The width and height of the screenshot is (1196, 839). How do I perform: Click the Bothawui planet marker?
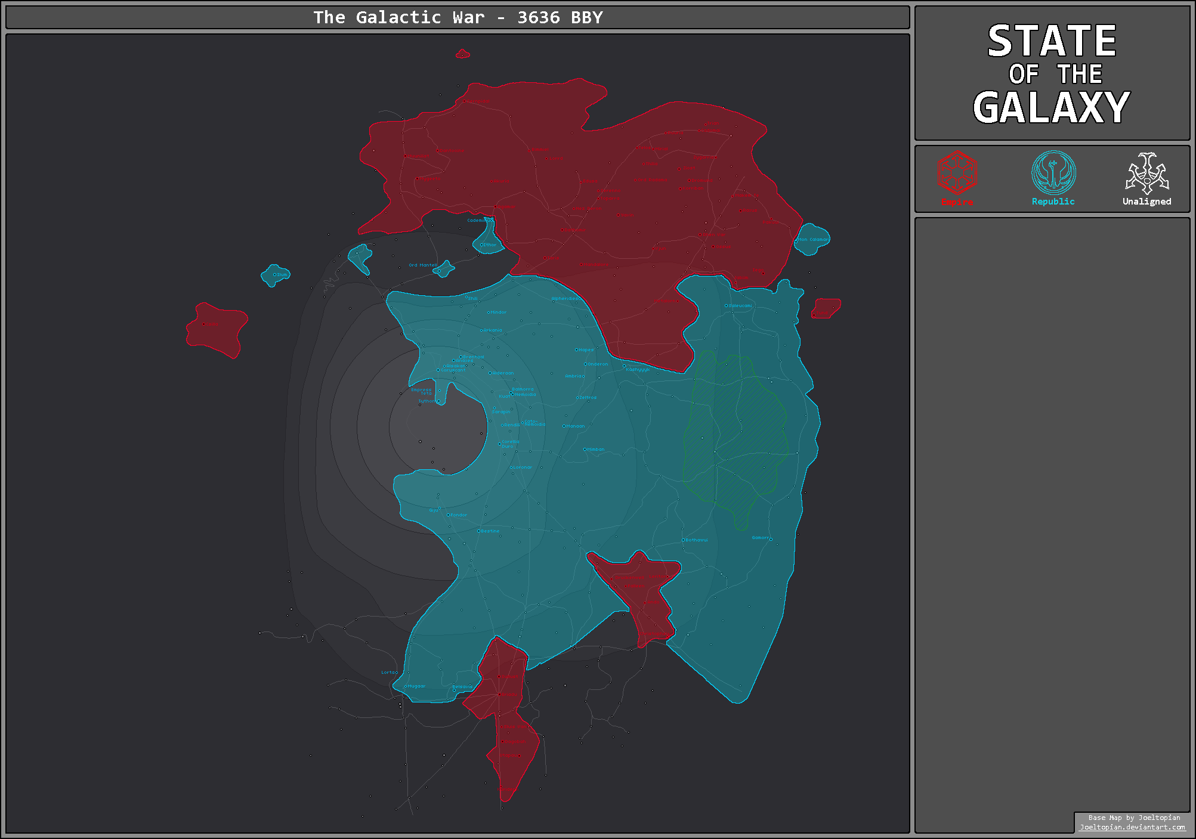pos(684,540)
